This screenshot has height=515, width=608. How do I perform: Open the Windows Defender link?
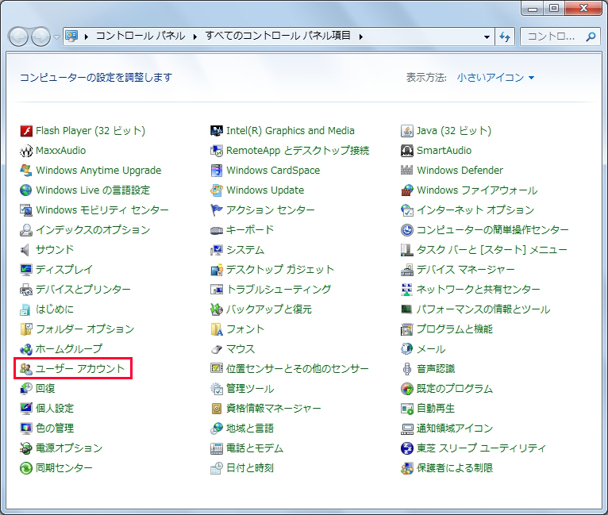[460, 171]
